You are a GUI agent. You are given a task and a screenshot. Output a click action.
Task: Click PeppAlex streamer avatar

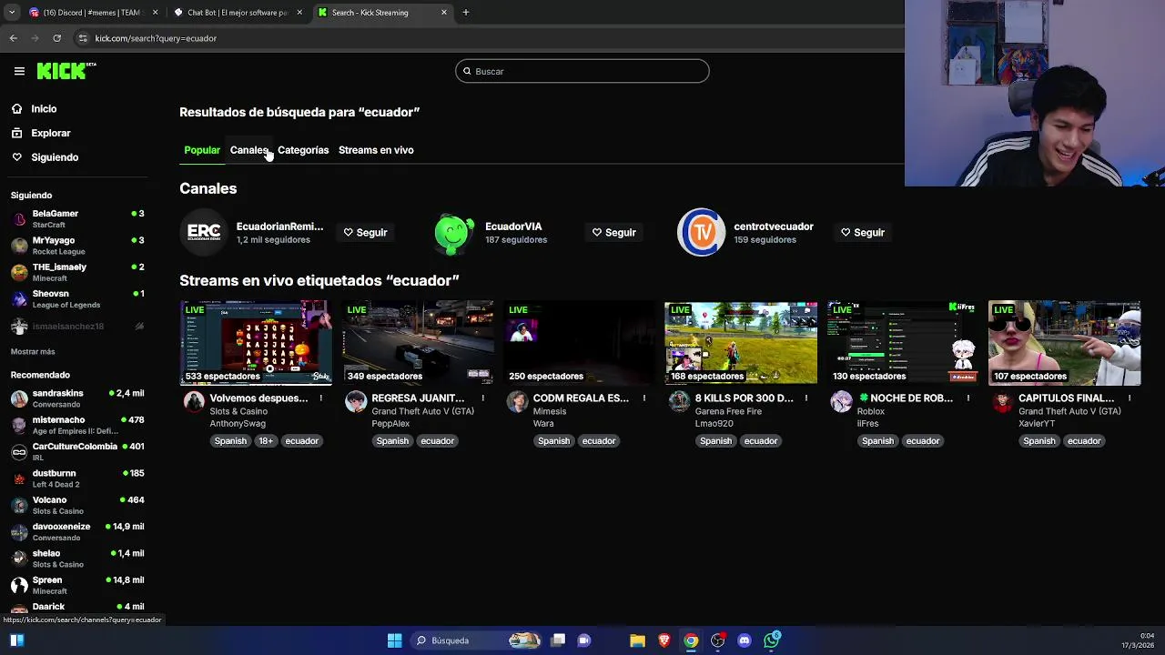point(356,402)
